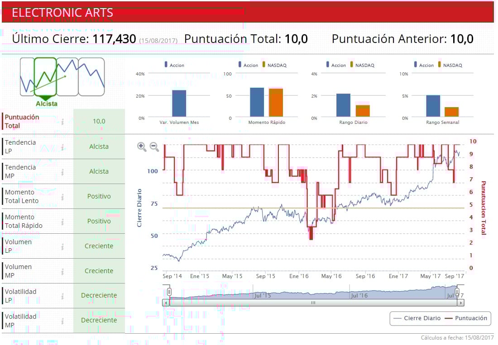Viewport: 498px width, 345px height.
Task: Click the Creciente value for Volumen MP
Action: click(99, 271)
